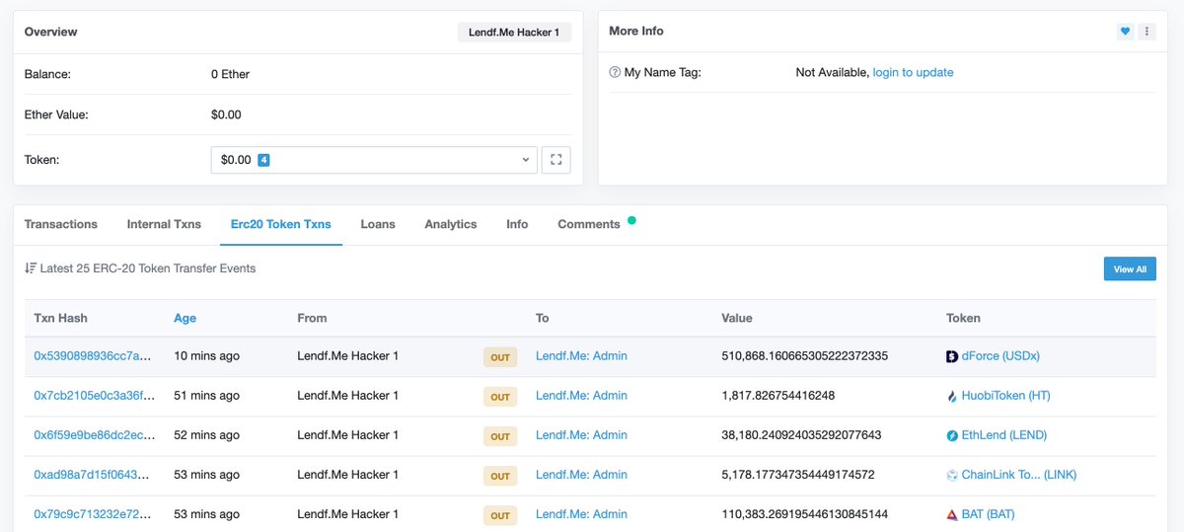Image resolution: width=1184 pixels, height=532 pixels.
Task: Click the 51 mins ago age cell
Action: (x=206, y=395)
